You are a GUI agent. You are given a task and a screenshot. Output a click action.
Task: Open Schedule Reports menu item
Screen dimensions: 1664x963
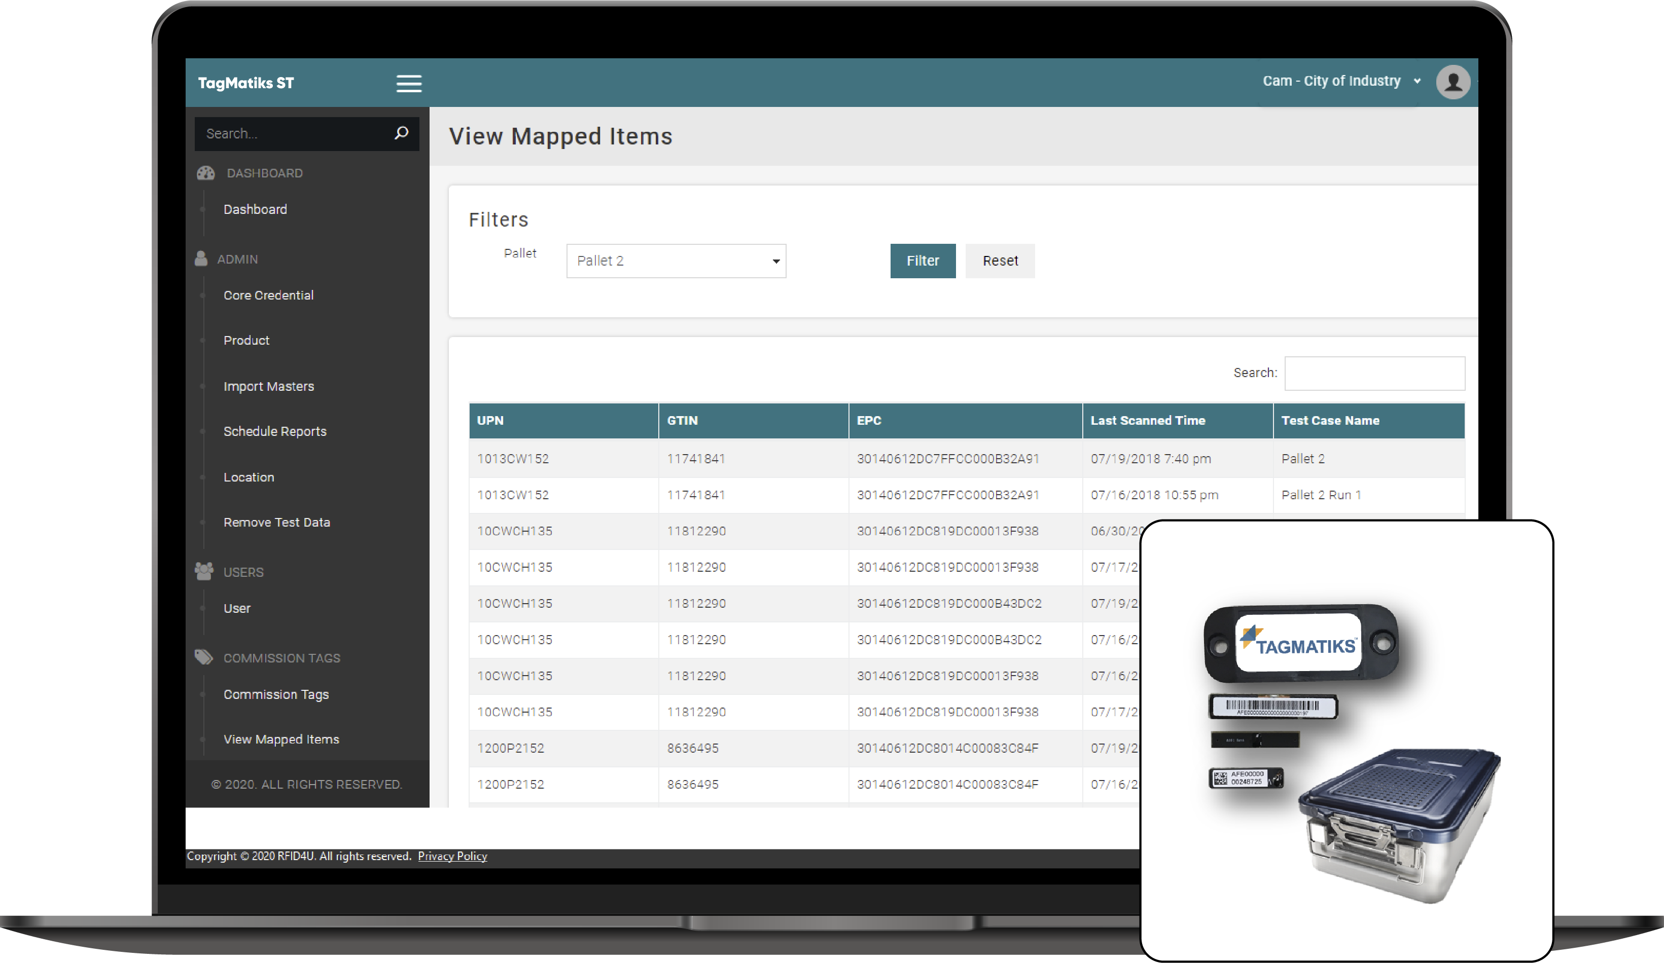275,431
